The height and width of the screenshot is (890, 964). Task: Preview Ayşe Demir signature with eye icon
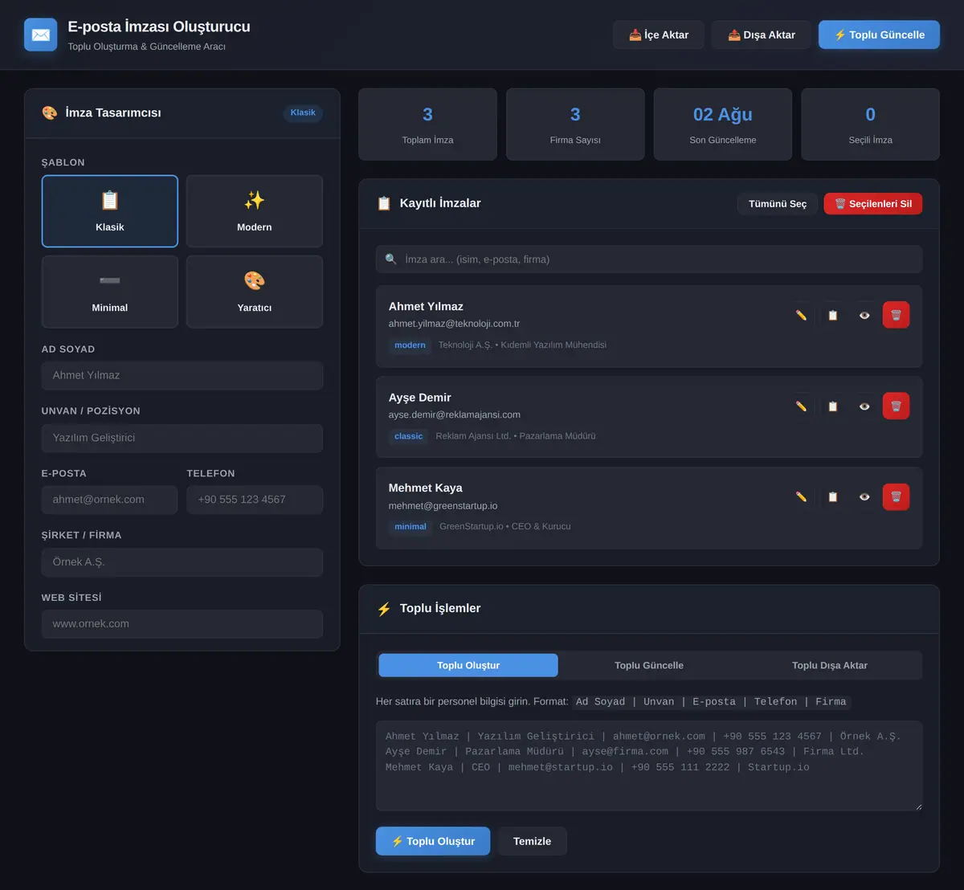click(864, 406)
